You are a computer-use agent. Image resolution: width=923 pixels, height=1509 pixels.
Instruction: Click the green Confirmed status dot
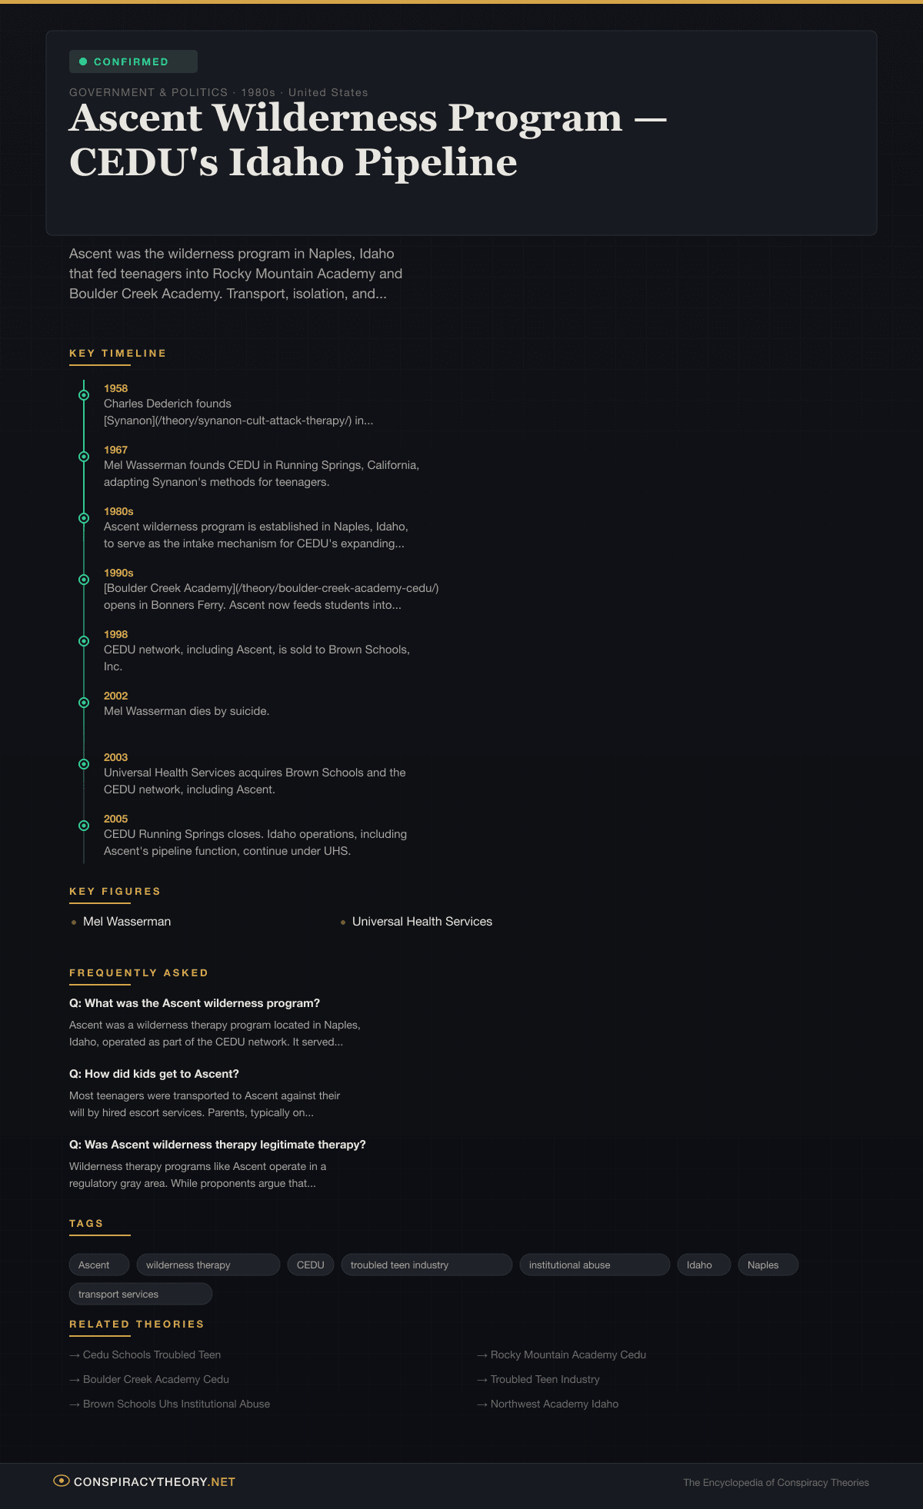83,61
